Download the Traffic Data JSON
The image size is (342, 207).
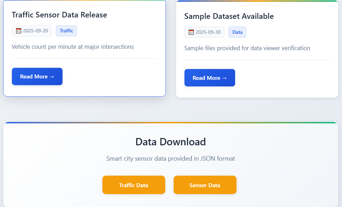(x=134, y=185)
